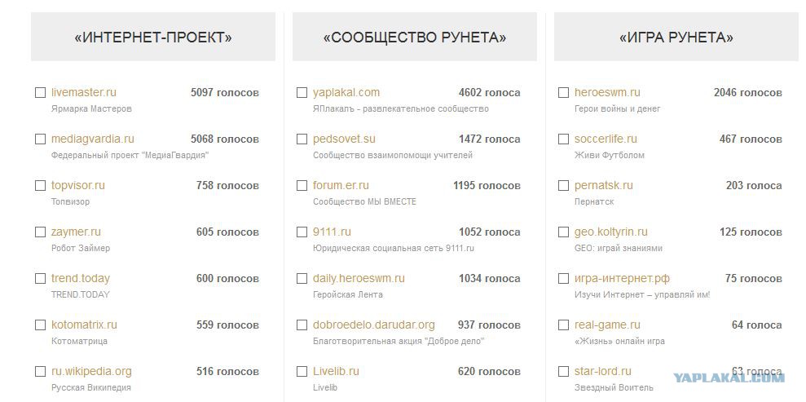Viewport: 806px width, 402px height.
Task: Follow the trend.today link
Action: point(80,278)
